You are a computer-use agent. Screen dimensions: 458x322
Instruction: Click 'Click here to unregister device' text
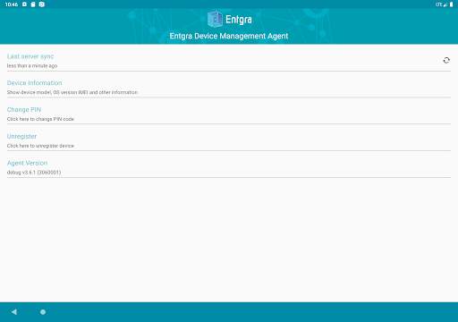tap(40, 146)
